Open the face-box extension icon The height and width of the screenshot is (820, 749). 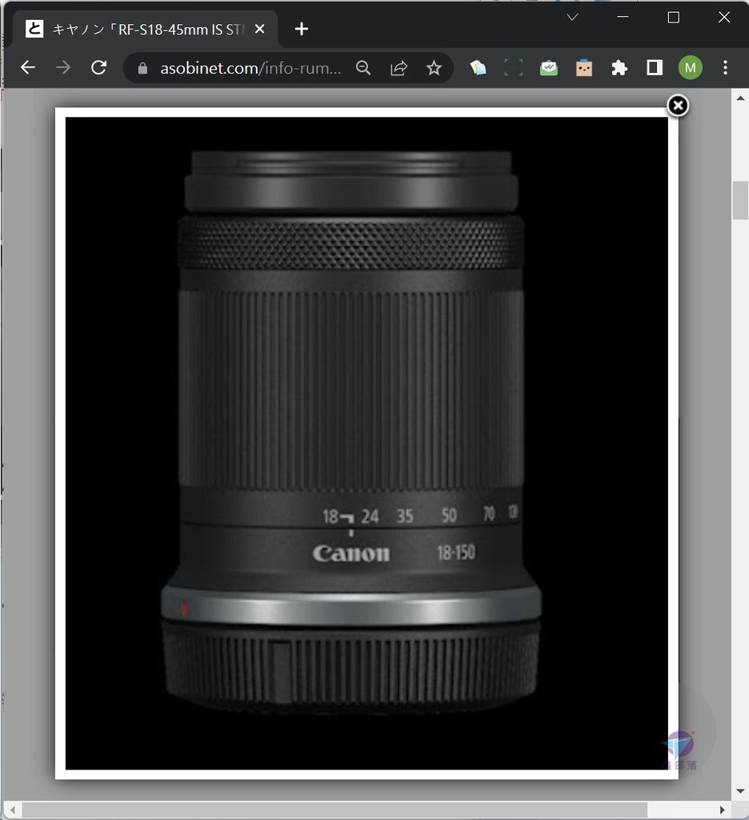(584, 67)
